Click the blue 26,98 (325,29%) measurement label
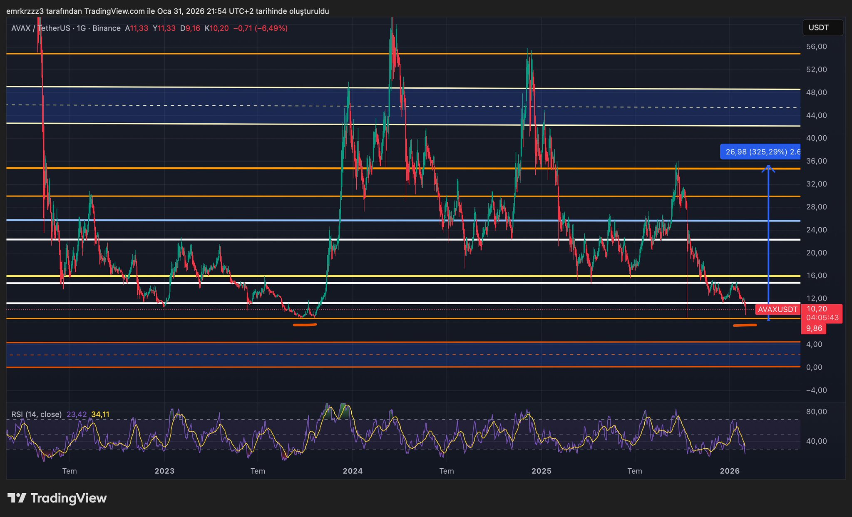This screenshot has height=517, width=852. click(760, 152)
